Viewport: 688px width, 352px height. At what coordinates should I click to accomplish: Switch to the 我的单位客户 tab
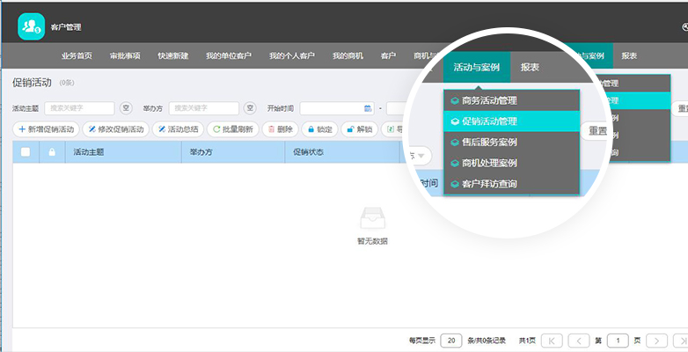tap(229, 55)
